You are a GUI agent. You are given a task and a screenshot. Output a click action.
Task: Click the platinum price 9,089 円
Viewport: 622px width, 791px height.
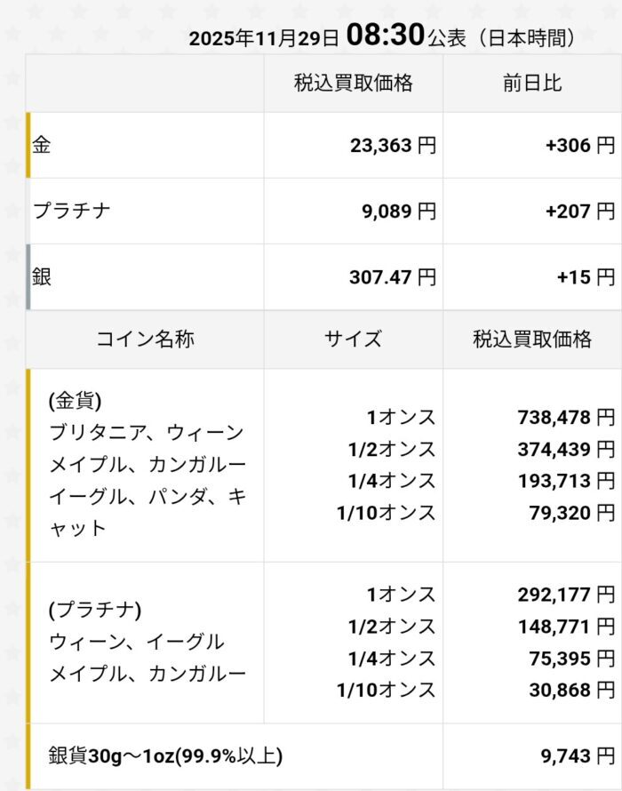[399, 211]
